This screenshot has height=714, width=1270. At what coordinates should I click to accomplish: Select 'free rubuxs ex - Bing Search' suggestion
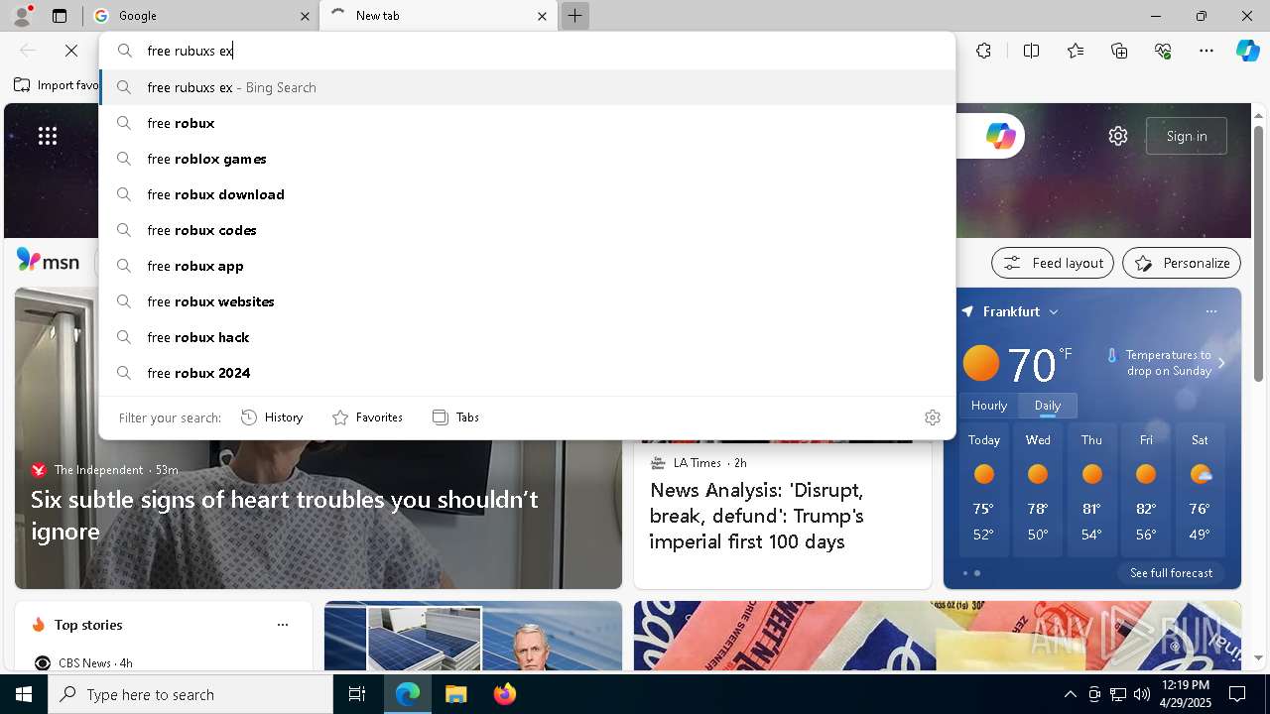click(x=528, y=87)
